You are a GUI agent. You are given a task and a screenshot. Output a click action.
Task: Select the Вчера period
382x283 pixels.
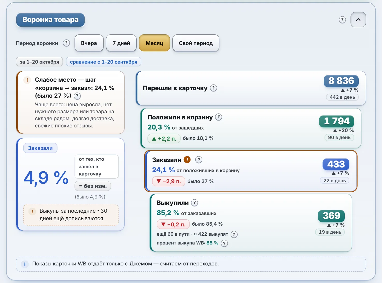[89, 43]
